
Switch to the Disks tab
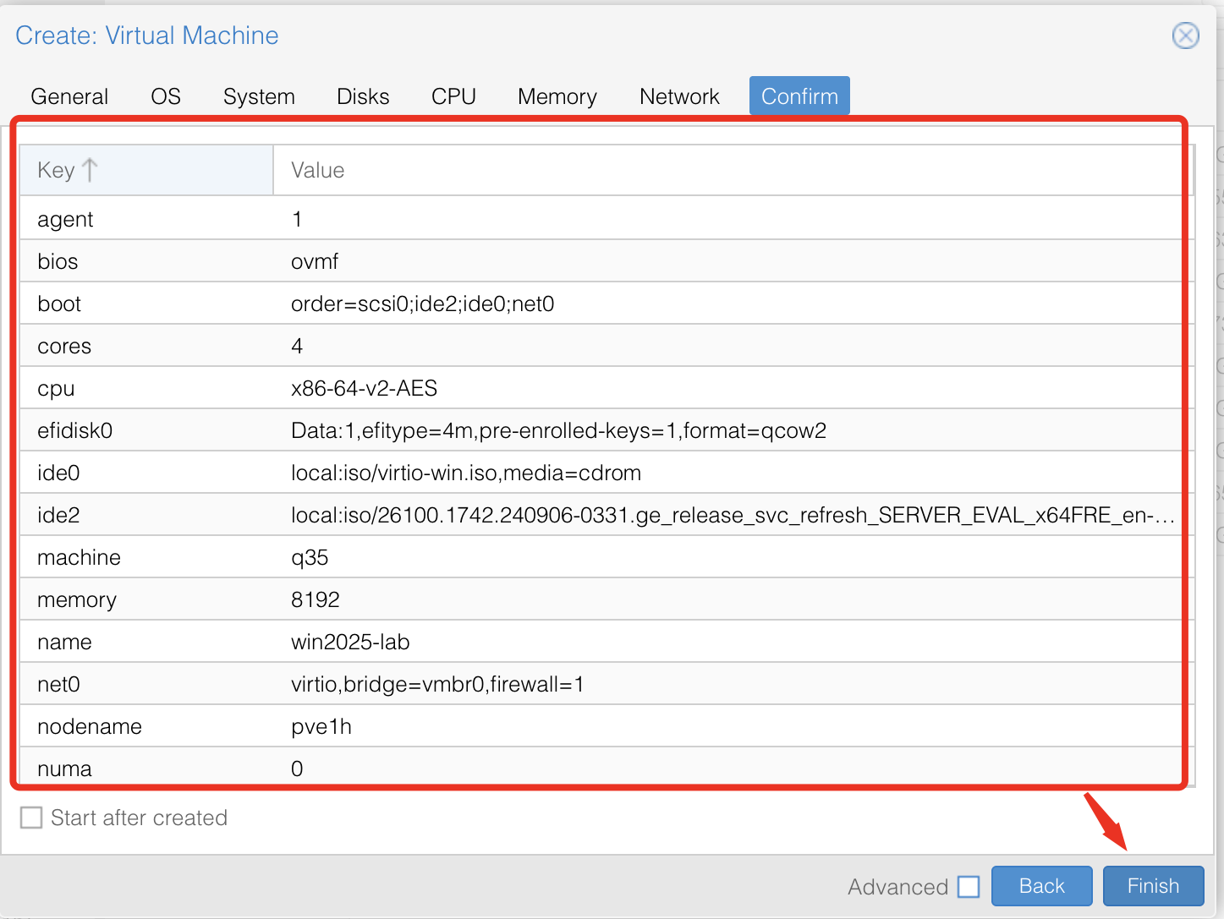363,96
